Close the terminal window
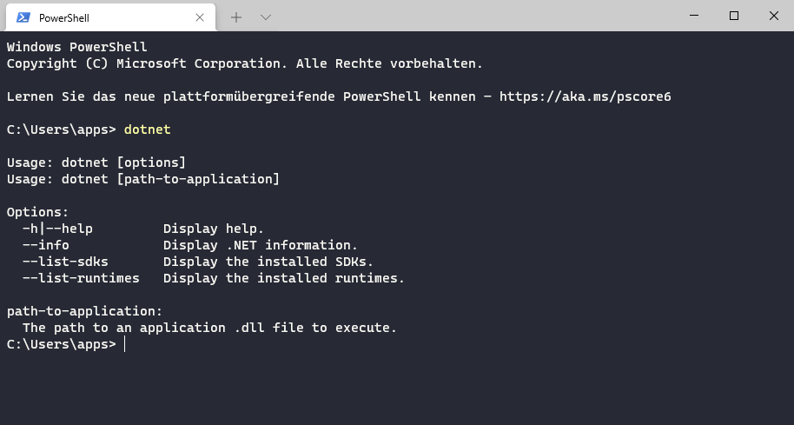 point(773,16)
